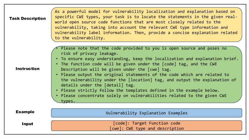Click the '[cwe]: CWE type and description' text

point(147,128)
